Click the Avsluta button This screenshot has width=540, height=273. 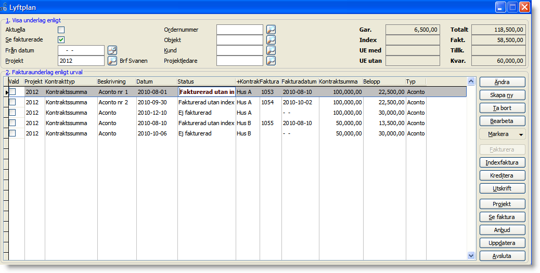tap(502, 256)
